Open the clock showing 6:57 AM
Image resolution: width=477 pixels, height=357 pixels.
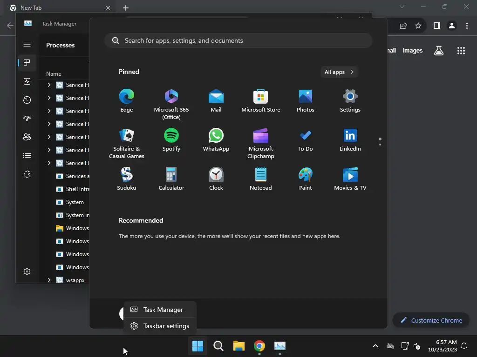coord(443,346)
